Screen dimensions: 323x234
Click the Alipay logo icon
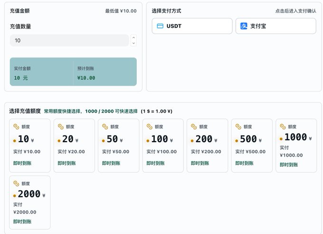(x=244, y=26)
